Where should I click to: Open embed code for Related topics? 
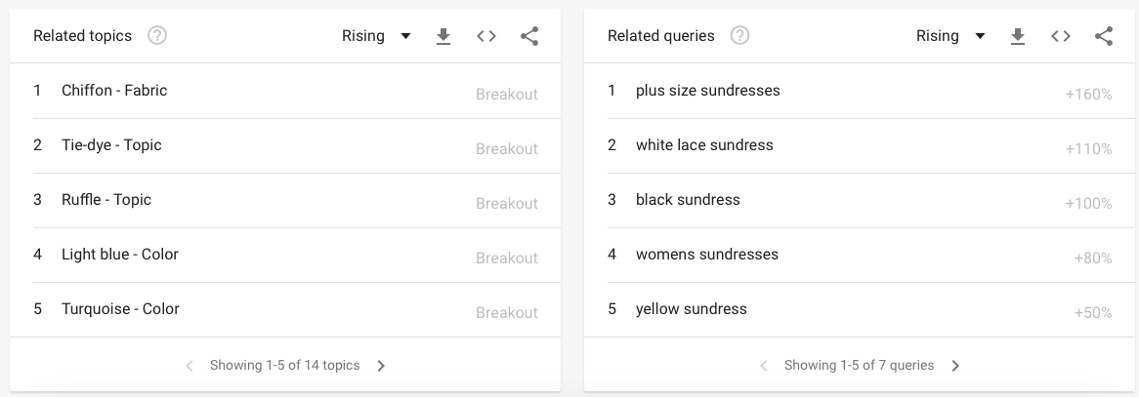pyautogui.click(x=485, y=36)
